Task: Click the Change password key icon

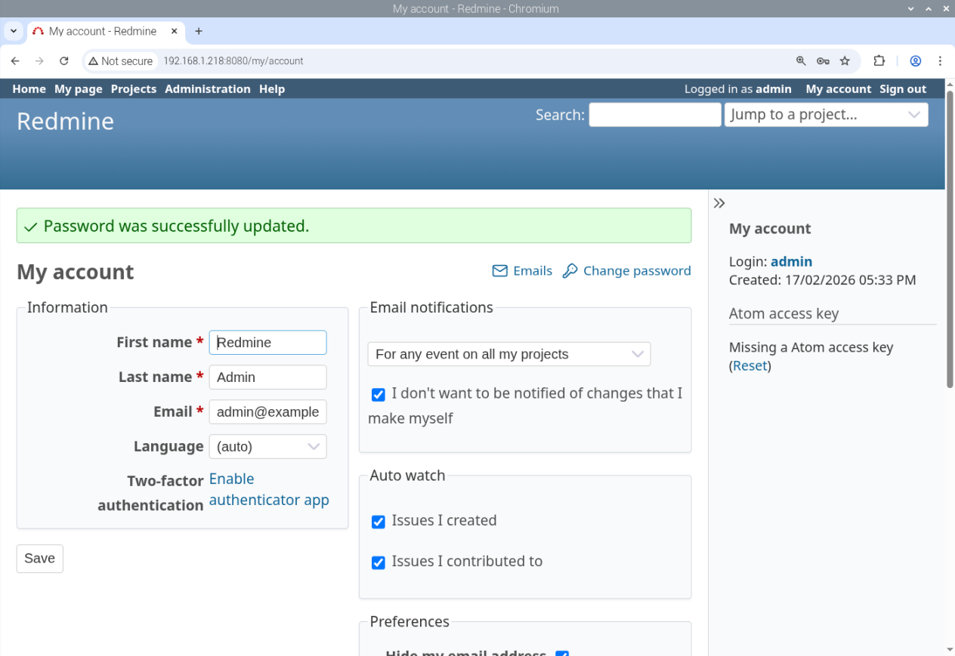Action: point(569,270)
